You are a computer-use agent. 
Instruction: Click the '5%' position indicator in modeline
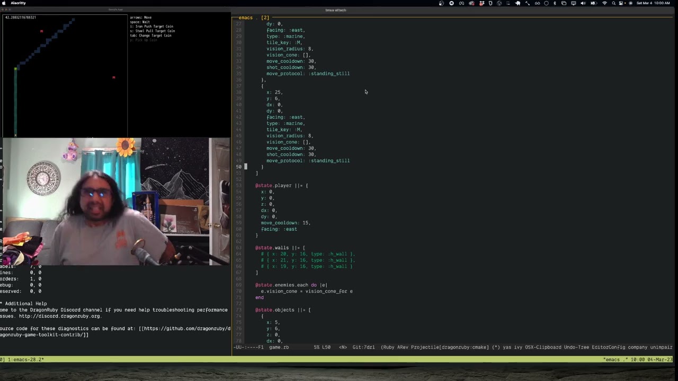pyautogui.click(x=316, y=347)
